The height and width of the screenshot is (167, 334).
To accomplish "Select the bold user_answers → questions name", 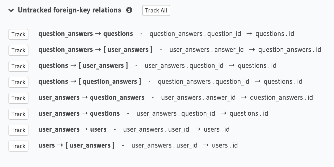I will click(x=79, y=113).
